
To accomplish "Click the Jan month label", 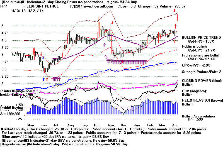I will click(x=137, y=125).
